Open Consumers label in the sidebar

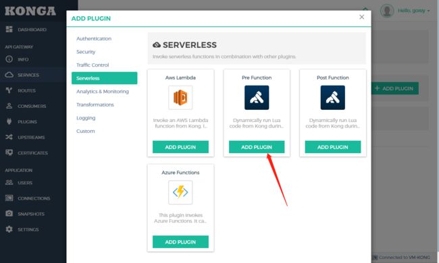[x=32, y=106]
